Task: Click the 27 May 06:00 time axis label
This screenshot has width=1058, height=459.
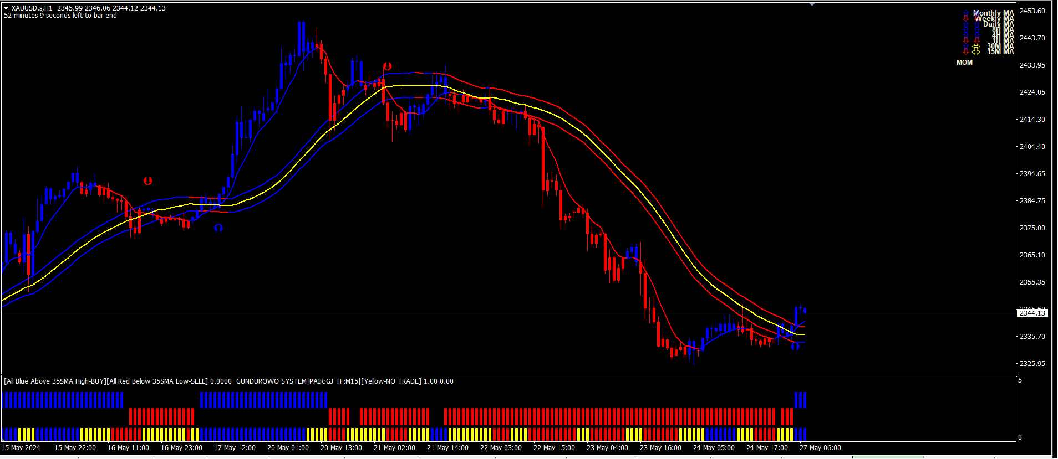Action: coord(820,448)
